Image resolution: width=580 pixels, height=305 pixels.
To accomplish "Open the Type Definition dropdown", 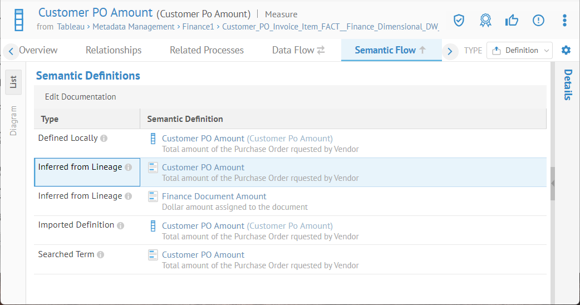I will [x=519, y=50].
